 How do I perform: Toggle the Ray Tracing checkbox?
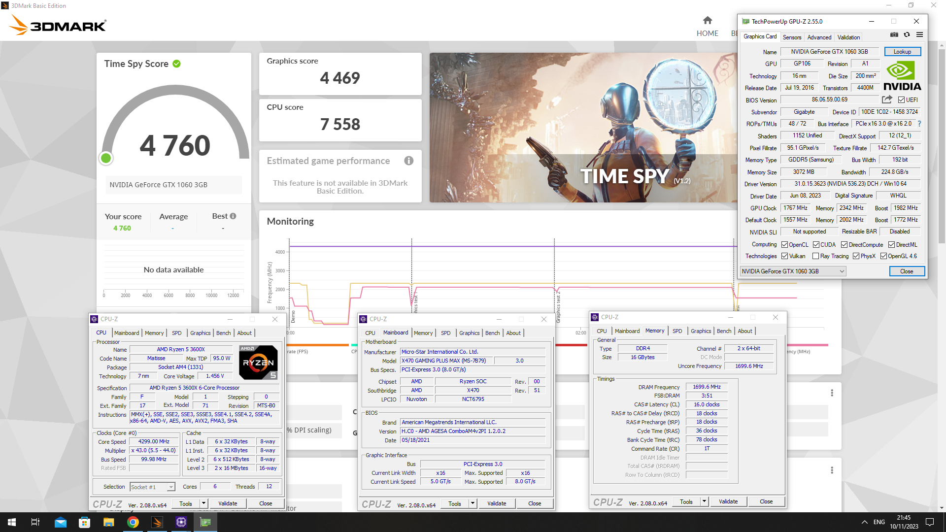coord(815,256)
